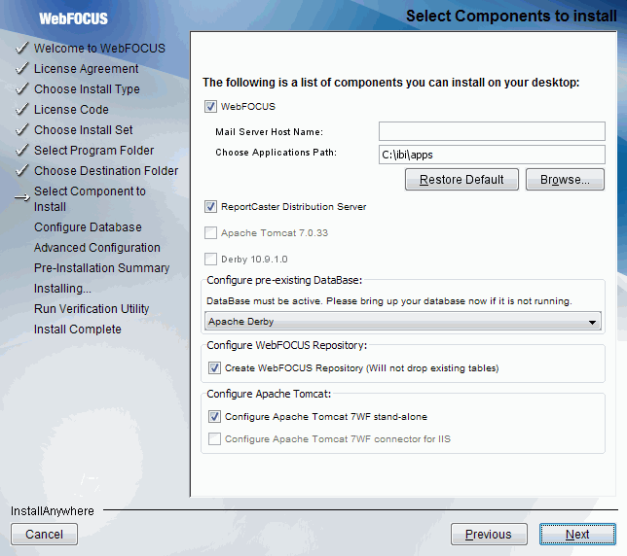Click the Select Program Folder step
The image size is (627, 556).
click(x=94, y=150)
